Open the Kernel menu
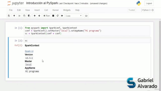Screen dimensions: 161x91 point(55,10)
